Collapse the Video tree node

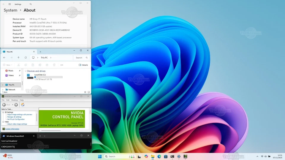pos(3,122)
